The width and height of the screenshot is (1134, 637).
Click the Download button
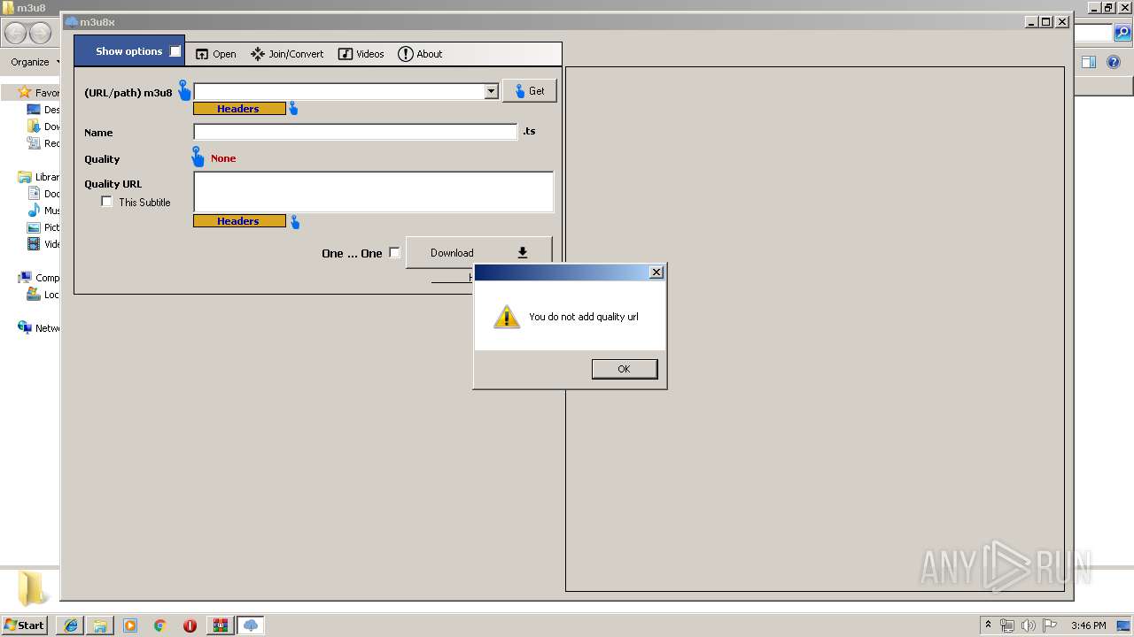(x=478, y=252)
